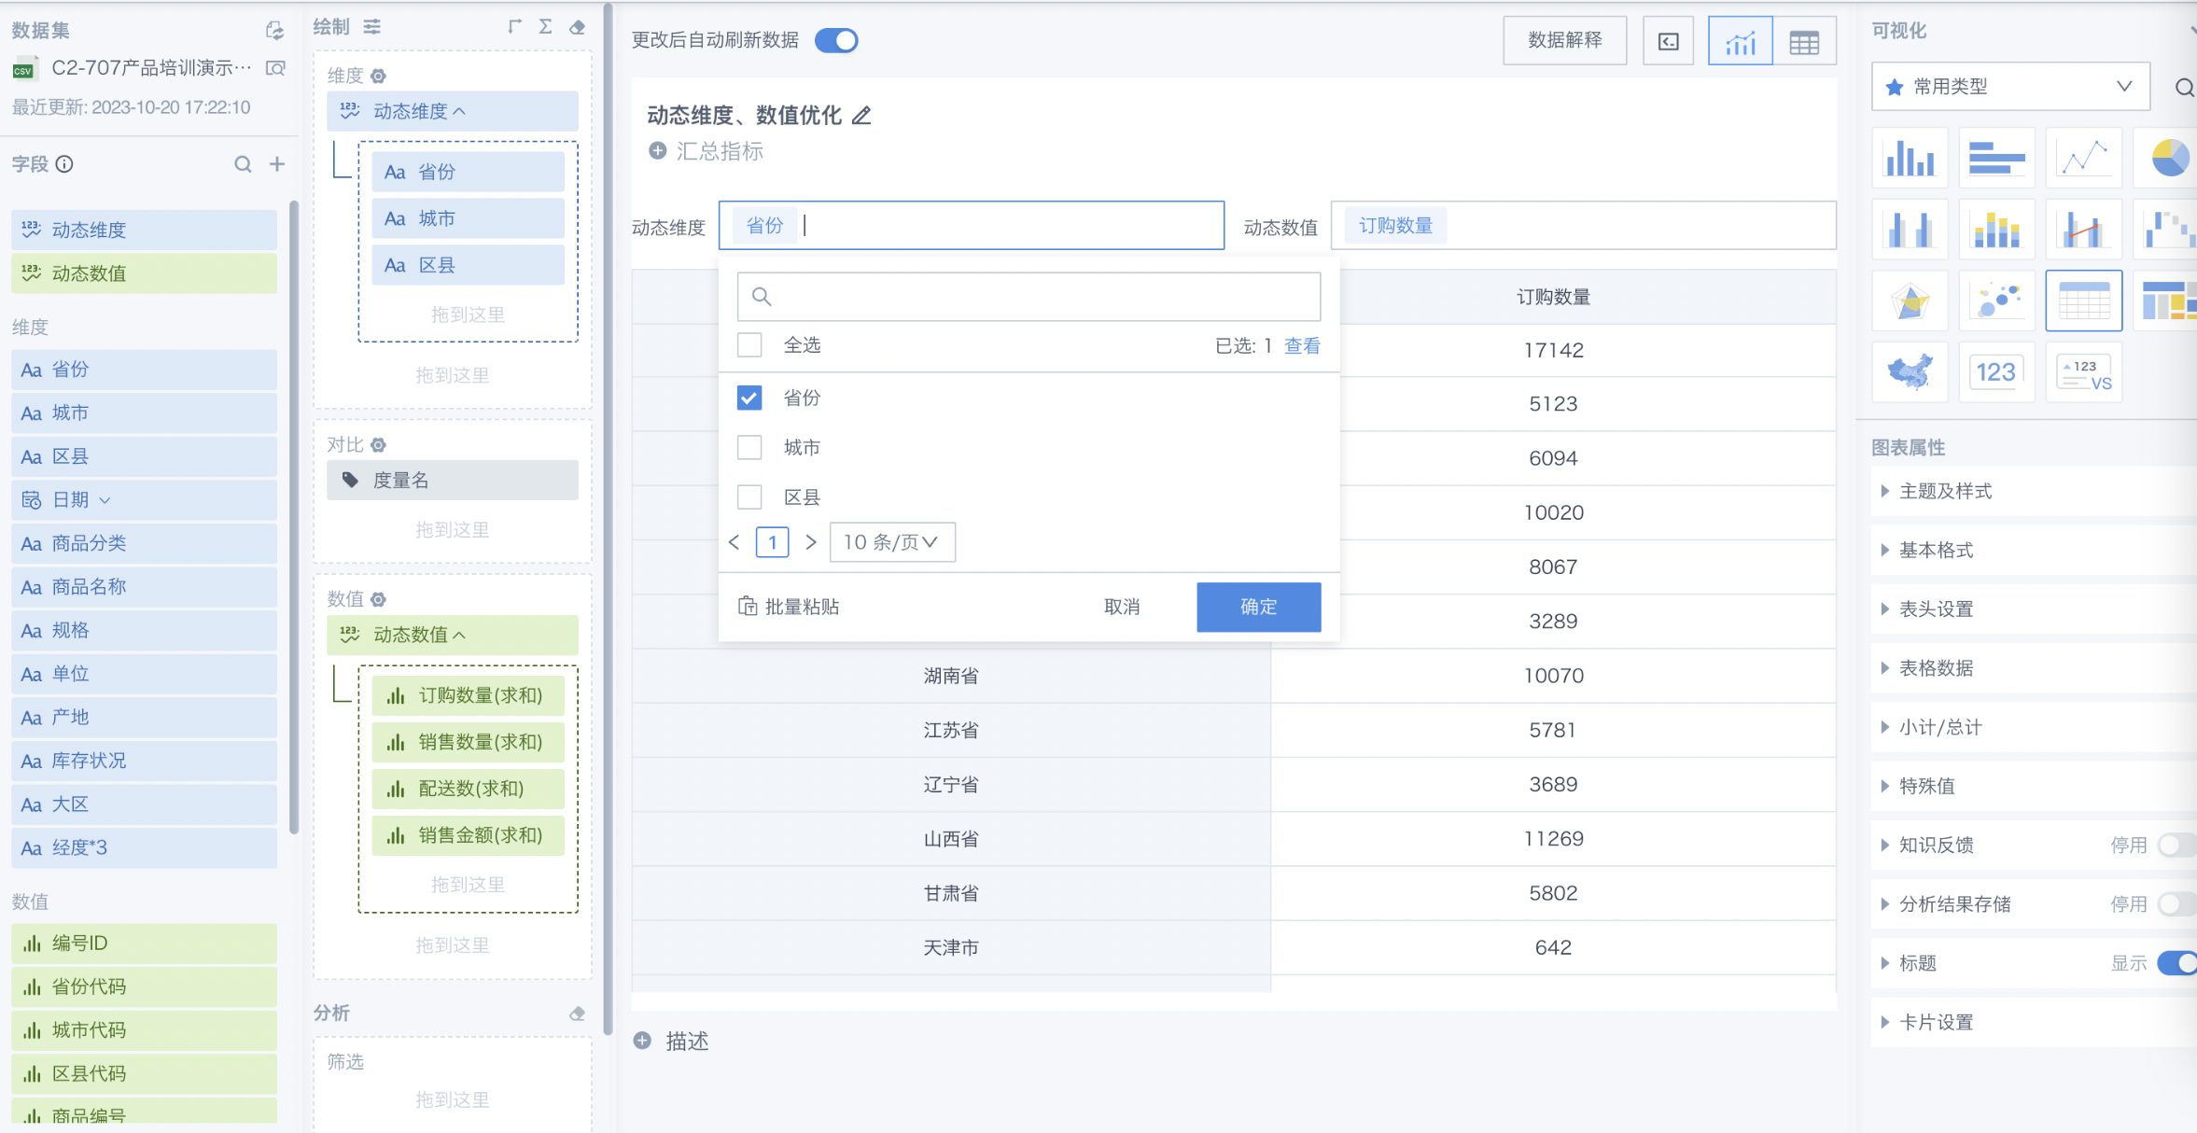Check the 全选 checkbox
2197x1133 pixels.
749,345
